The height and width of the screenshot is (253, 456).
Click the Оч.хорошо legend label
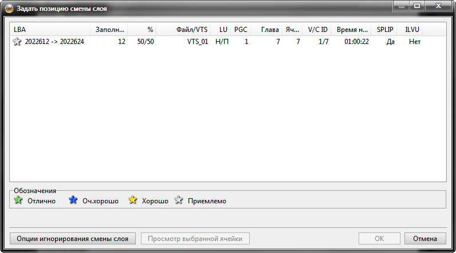coord(100,201)
